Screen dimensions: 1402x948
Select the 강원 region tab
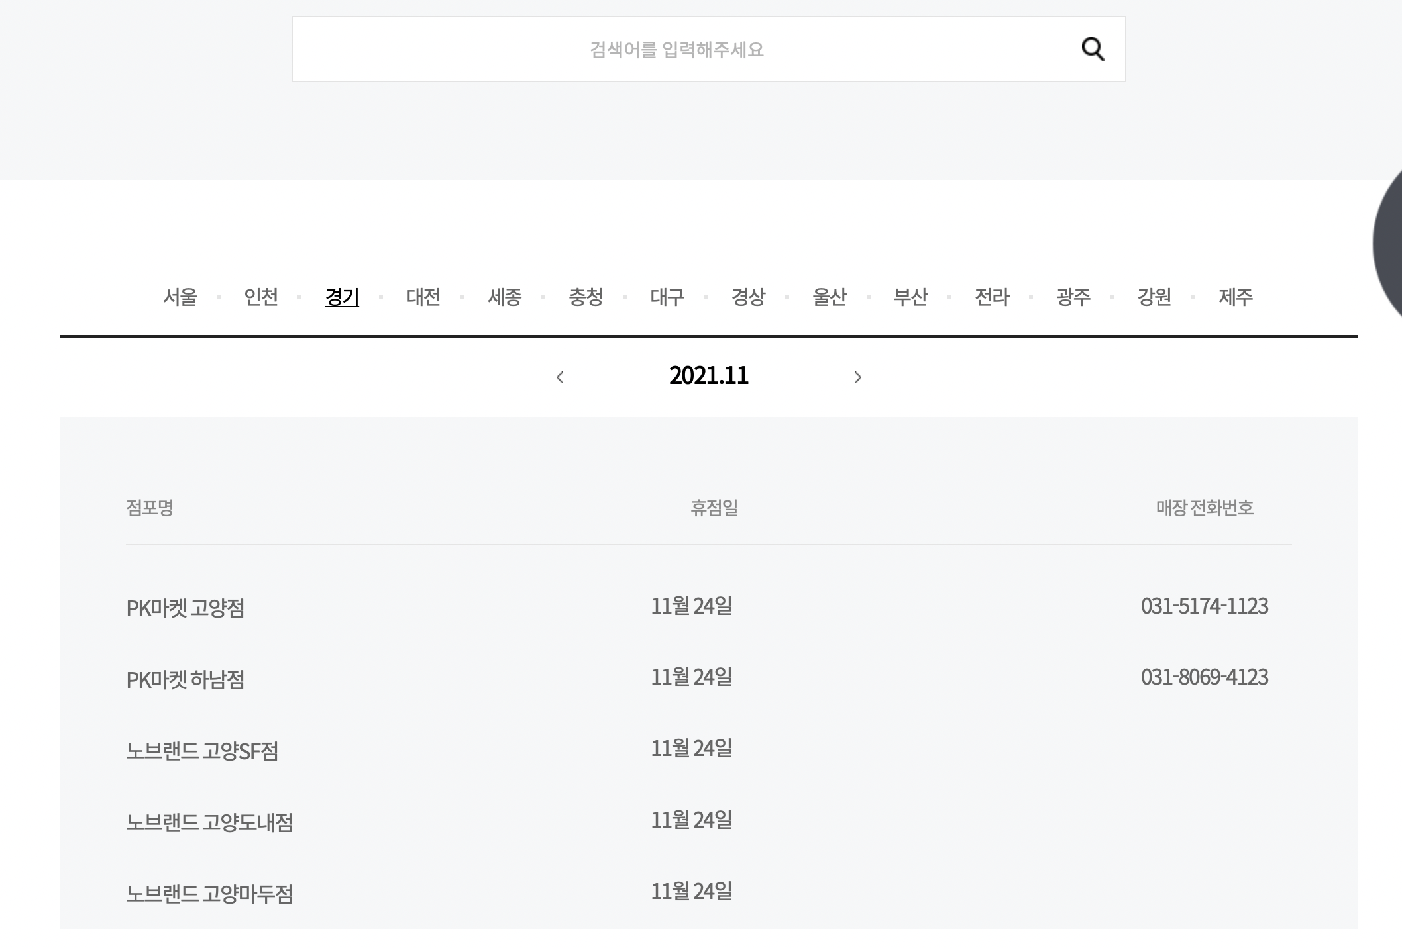1154,297
